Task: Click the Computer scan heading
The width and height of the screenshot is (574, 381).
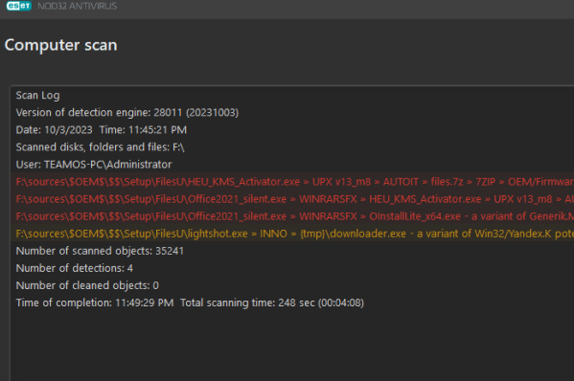Action: click(x=60, y=45)
